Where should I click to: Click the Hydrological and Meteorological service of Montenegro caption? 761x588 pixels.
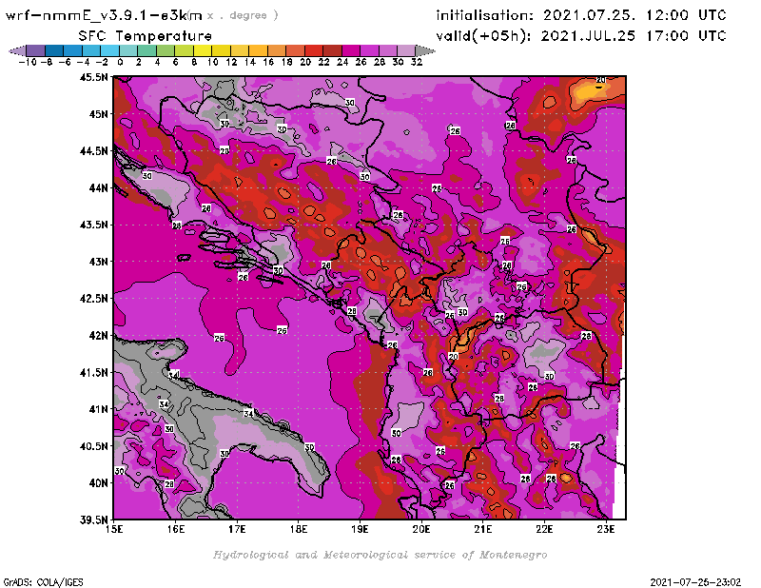coord(380,555)
